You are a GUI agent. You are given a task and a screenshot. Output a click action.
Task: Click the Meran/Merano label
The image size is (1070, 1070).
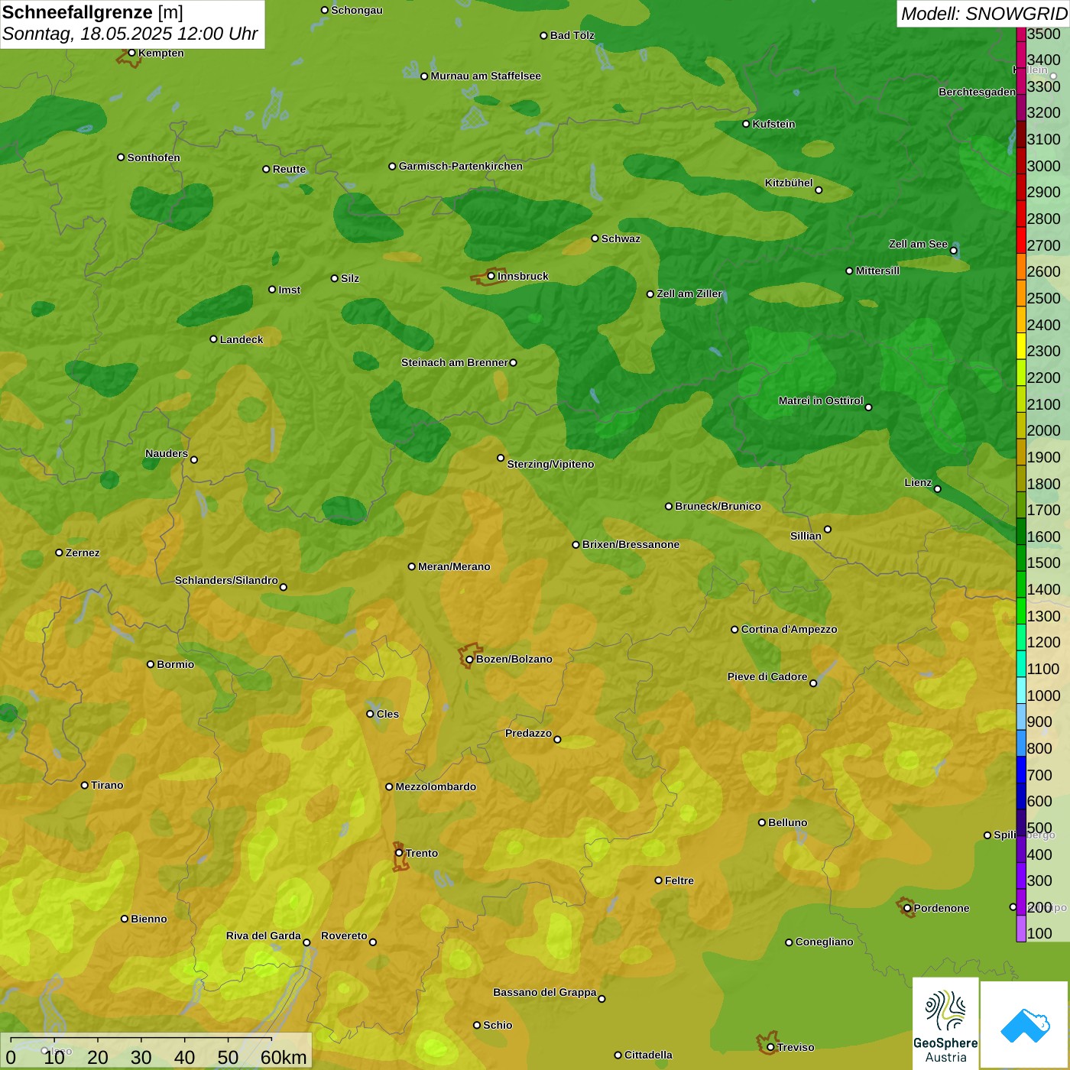[454, 566]
